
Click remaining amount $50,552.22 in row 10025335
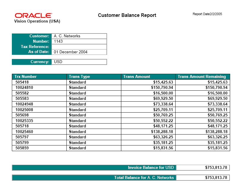point(218,121)
